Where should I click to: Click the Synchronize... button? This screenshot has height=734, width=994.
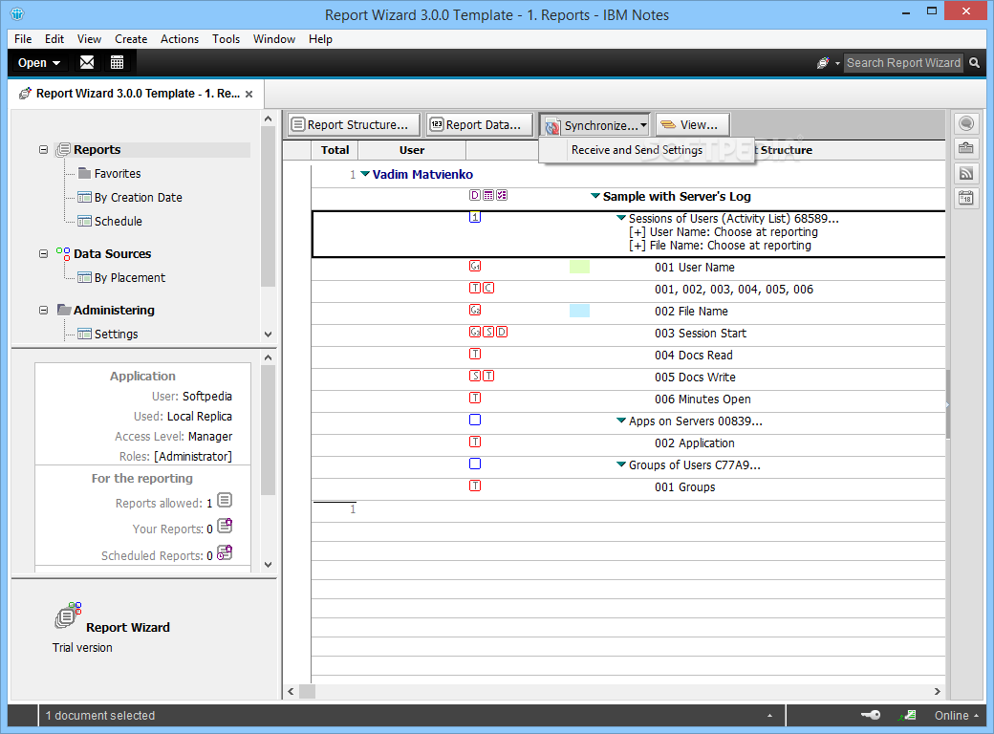(594, 125)
